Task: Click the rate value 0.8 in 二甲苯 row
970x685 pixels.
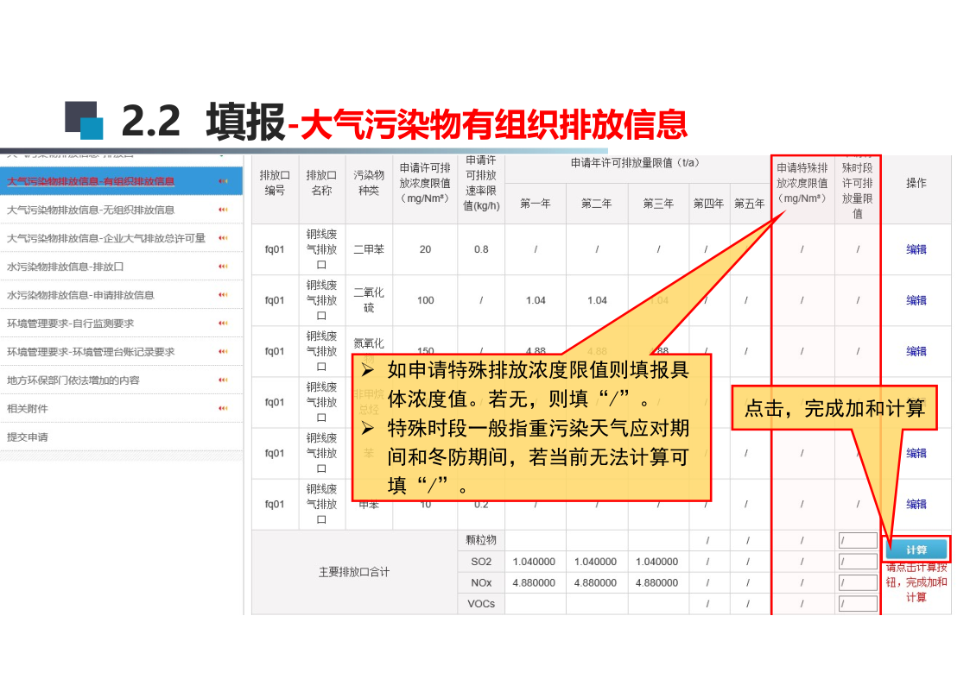Action: point(481,249)
